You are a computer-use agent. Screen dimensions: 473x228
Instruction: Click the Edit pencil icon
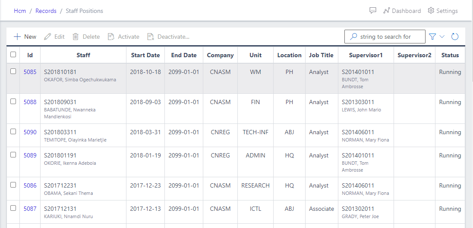click(47, 37)
